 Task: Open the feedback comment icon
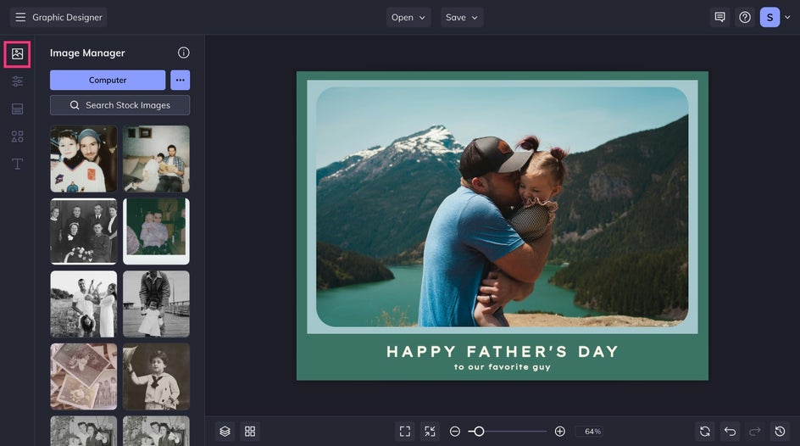(719, 17)
